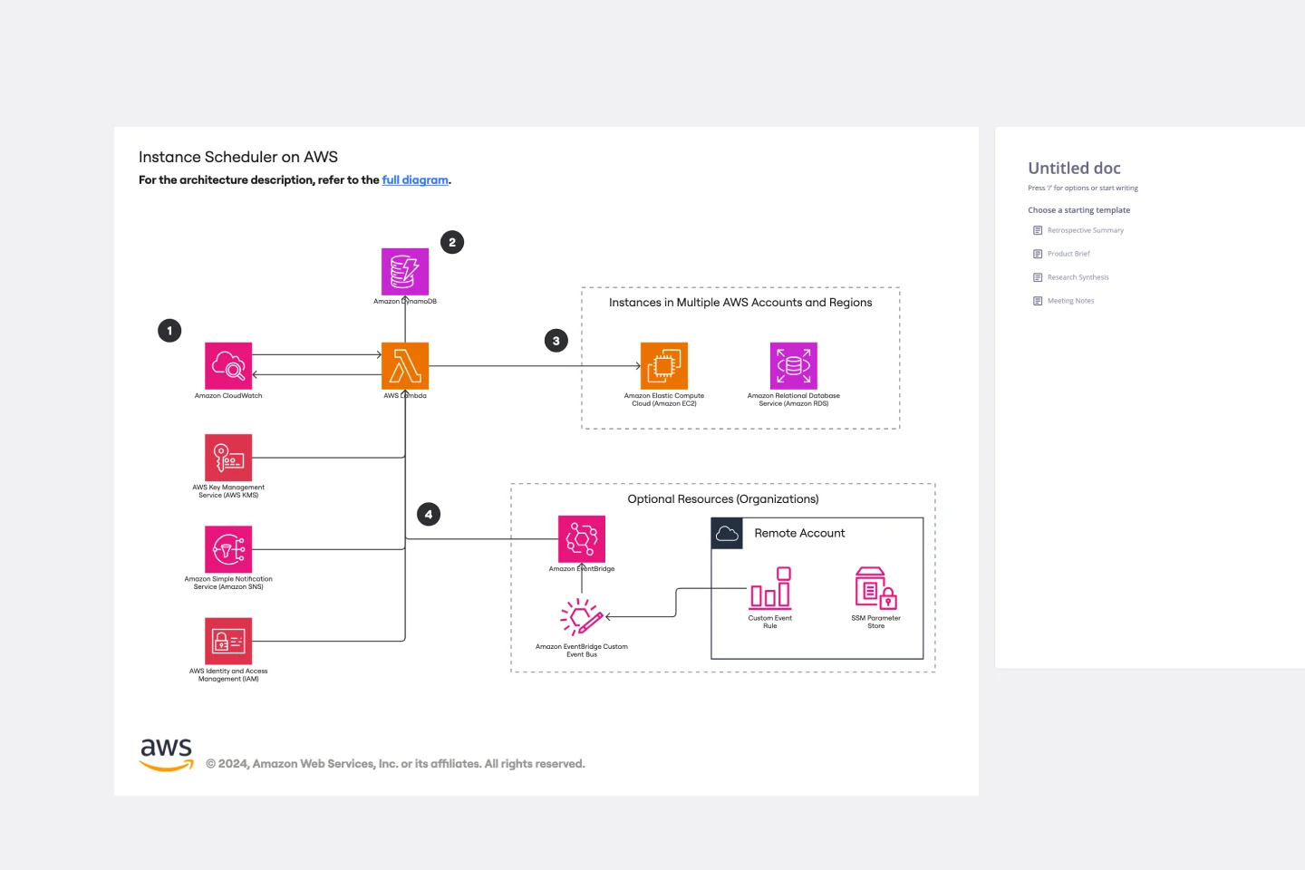Image resolution: width=1305 pixels, height=870 pixels.
Task: Select the 'Instance Scheduler on AWS' title
Action: point(238,157)
